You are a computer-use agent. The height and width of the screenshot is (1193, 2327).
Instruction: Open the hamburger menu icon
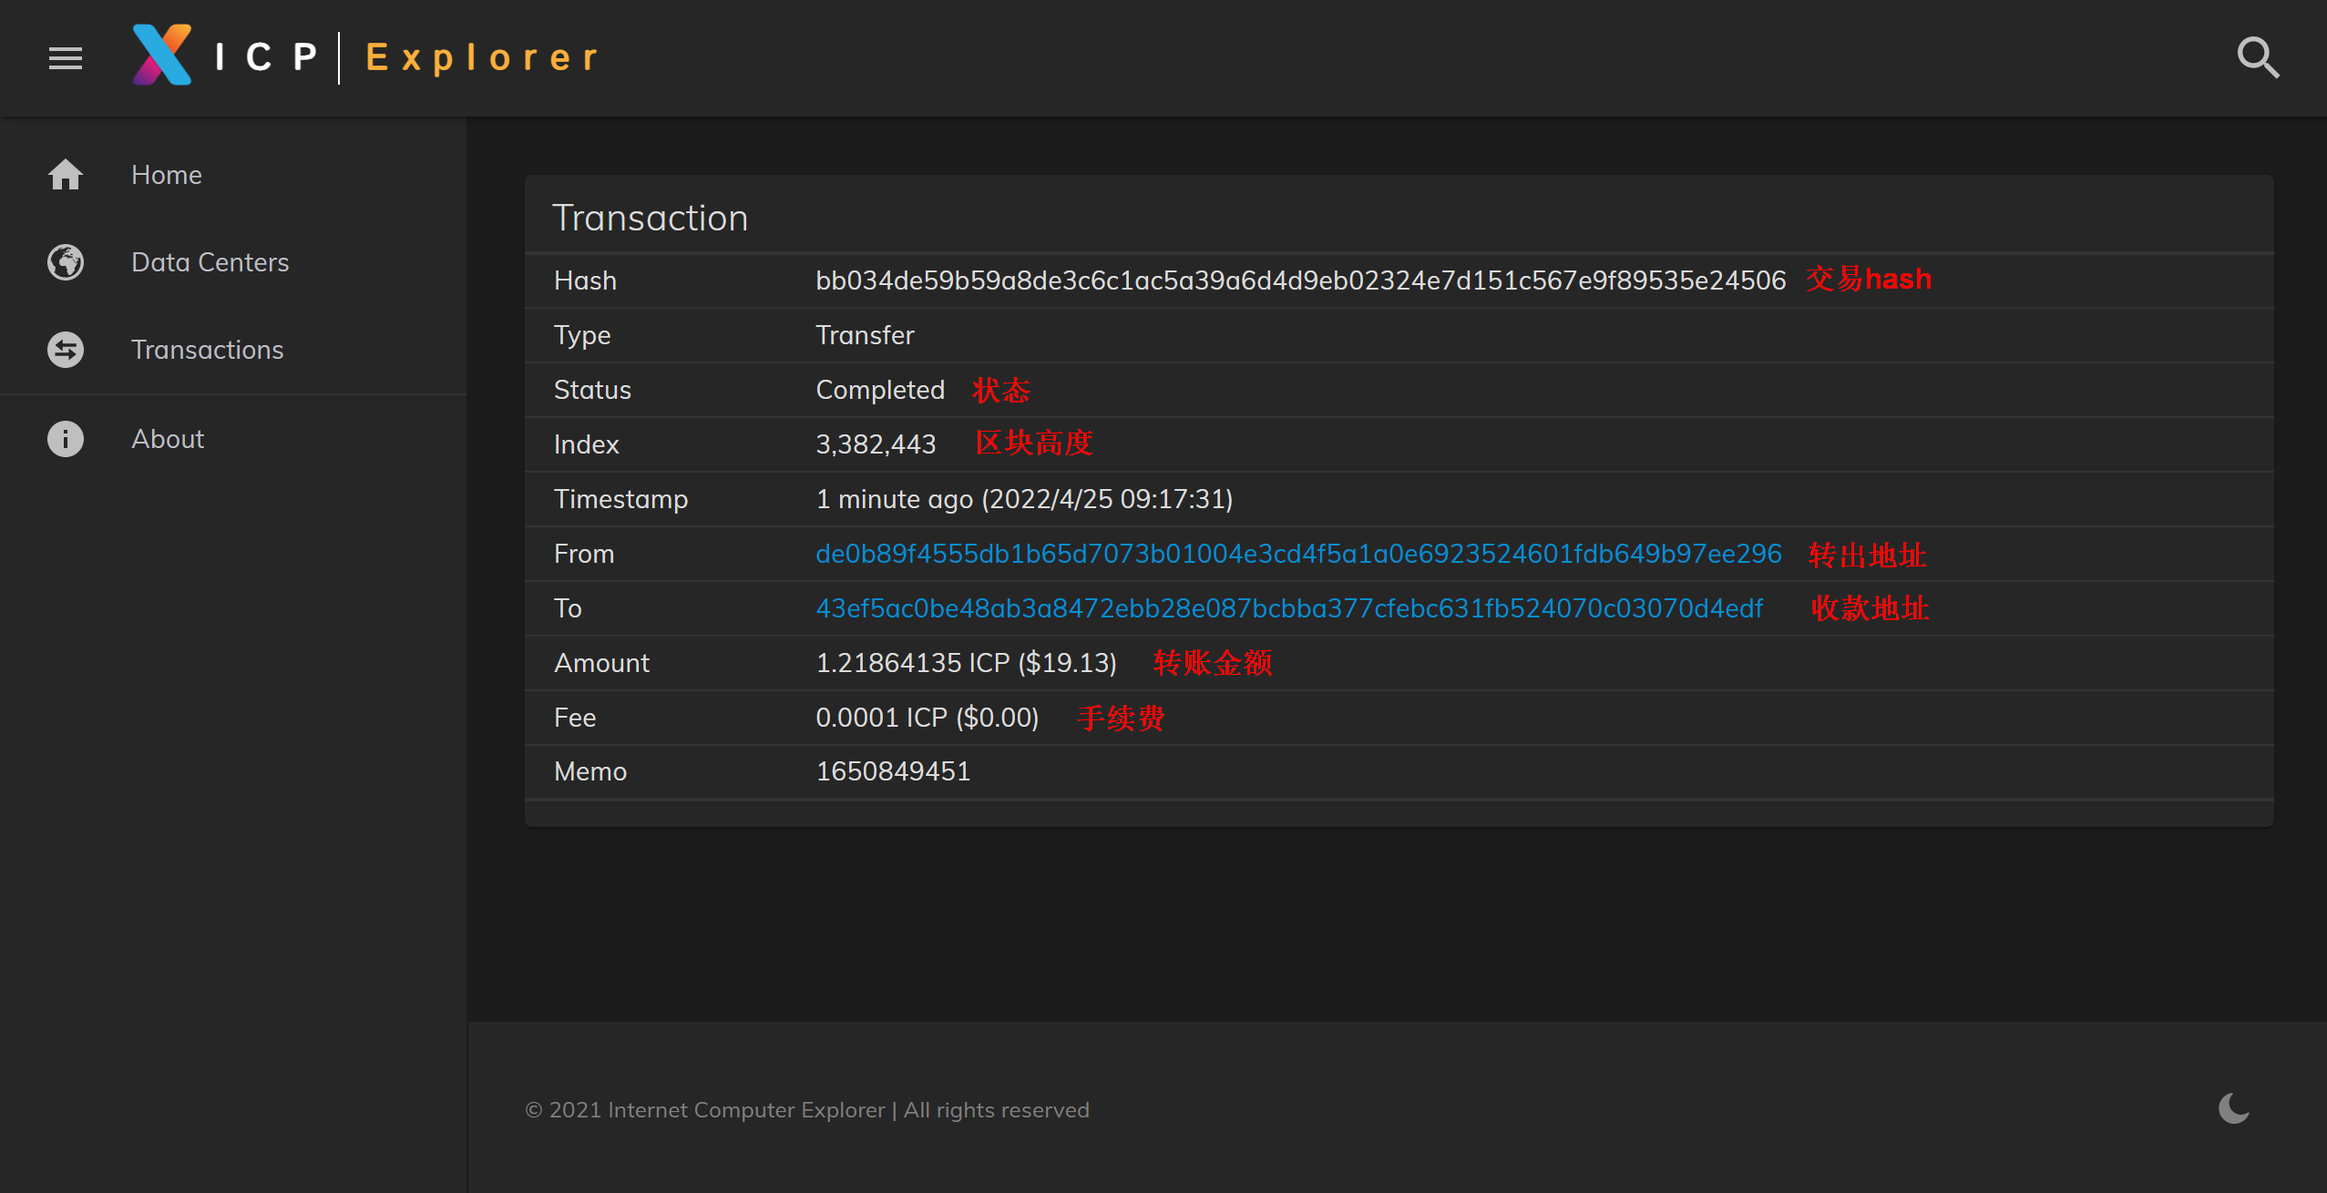(66, 58)
